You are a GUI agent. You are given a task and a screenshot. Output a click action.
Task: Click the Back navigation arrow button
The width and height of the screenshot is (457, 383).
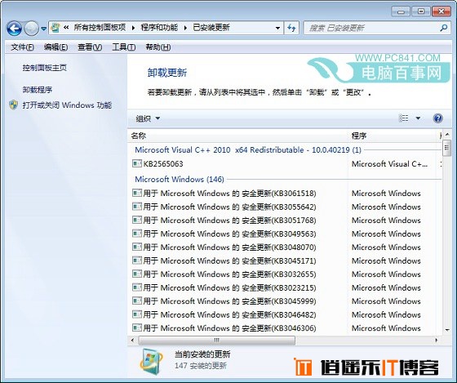(x=15, y=29)
